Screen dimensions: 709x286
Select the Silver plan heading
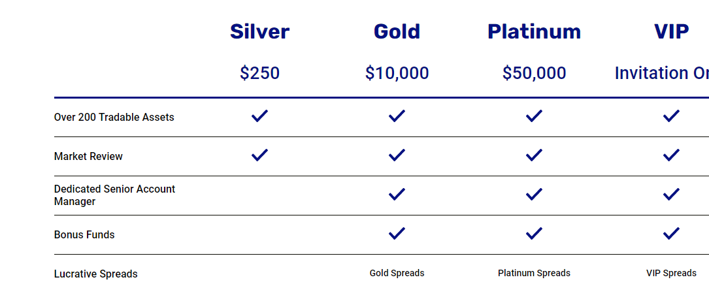[259, 31]
